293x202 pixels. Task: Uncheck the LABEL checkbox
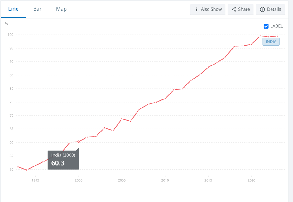point(266,26)
